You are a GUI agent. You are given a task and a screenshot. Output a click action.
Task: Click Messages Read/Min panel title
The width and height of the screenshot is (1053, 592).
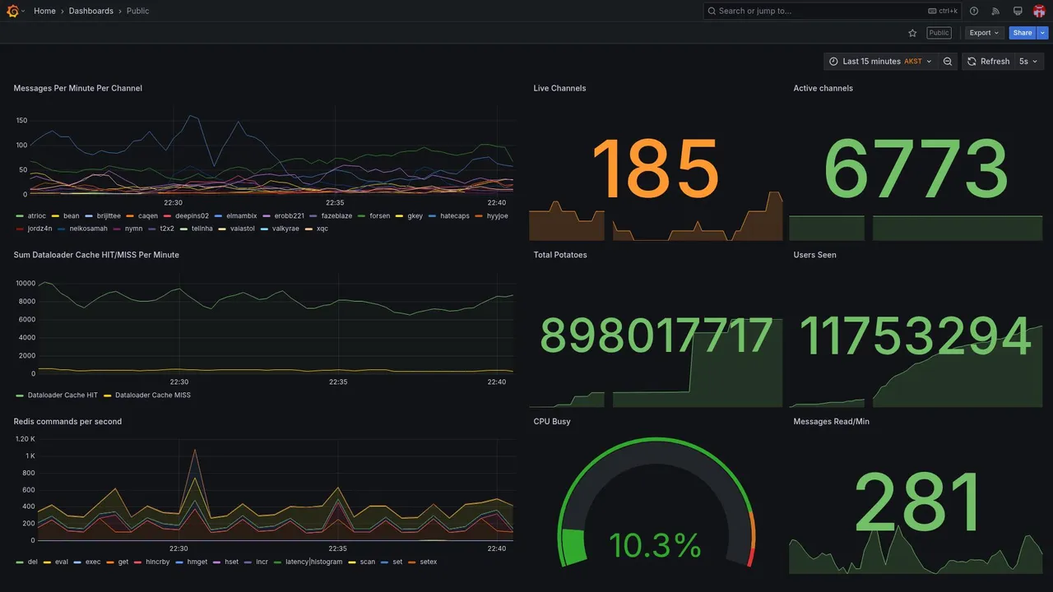[831, 422]
